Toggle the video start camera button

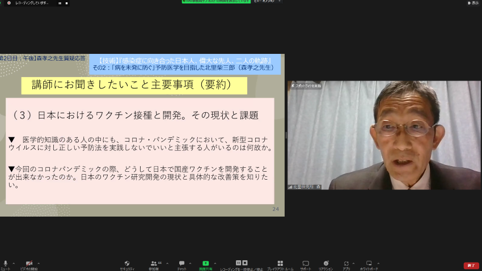[x=29, y=264]
